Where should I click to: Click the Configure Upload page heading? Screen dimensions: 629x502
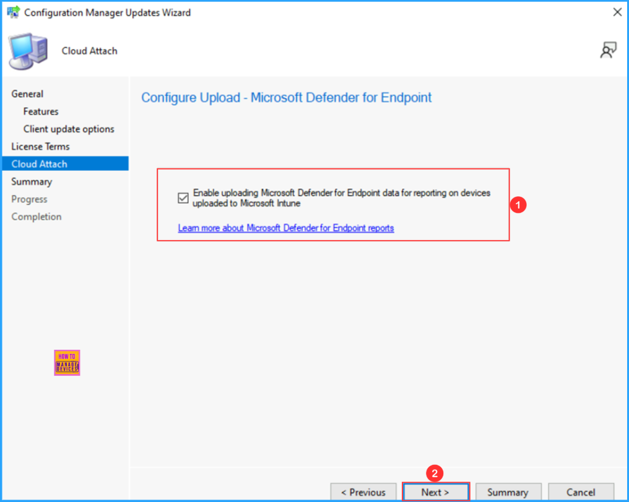click(287, 98)
